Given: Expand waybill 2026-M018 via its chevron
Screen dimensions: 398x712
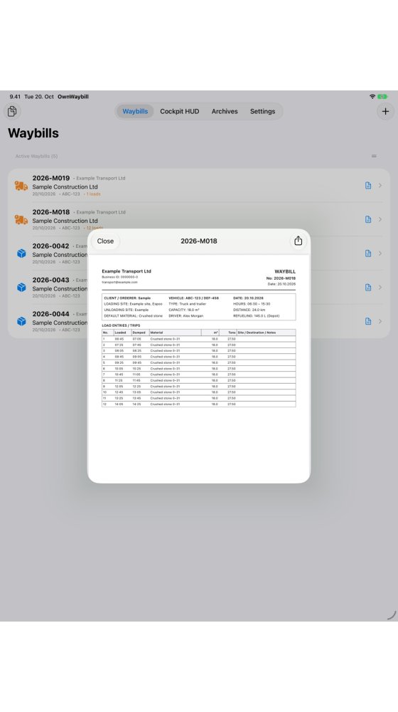Looking at the screenshot, I should tap(380, 219).
